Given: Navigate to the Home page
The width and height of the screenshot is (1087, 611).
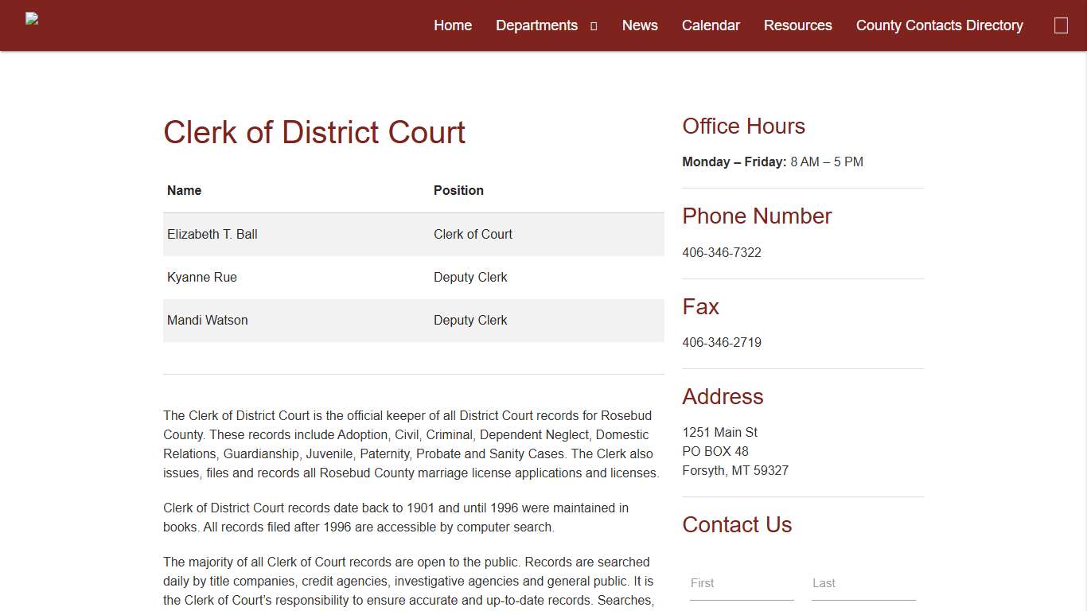Looking at the screenshot, I should coord(452,25).
